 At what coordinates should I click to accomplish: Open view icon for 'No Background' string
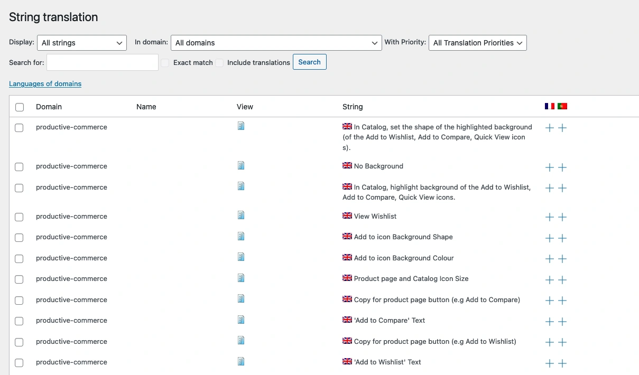pos(241,165)
